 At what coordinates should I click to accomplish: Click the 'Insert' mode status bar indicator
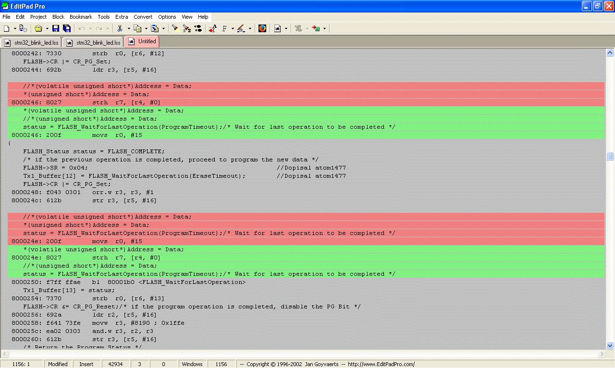pyautogui.click(x=86, y=364)
